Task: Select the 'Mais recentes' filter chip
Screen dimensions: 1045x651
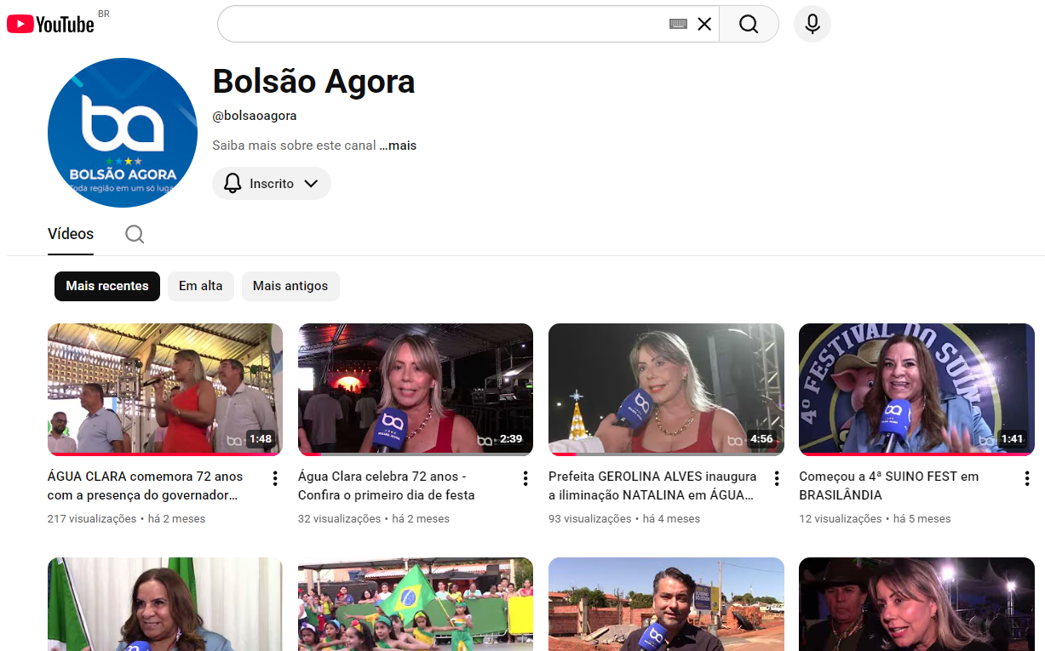Action: click(107, 286)
